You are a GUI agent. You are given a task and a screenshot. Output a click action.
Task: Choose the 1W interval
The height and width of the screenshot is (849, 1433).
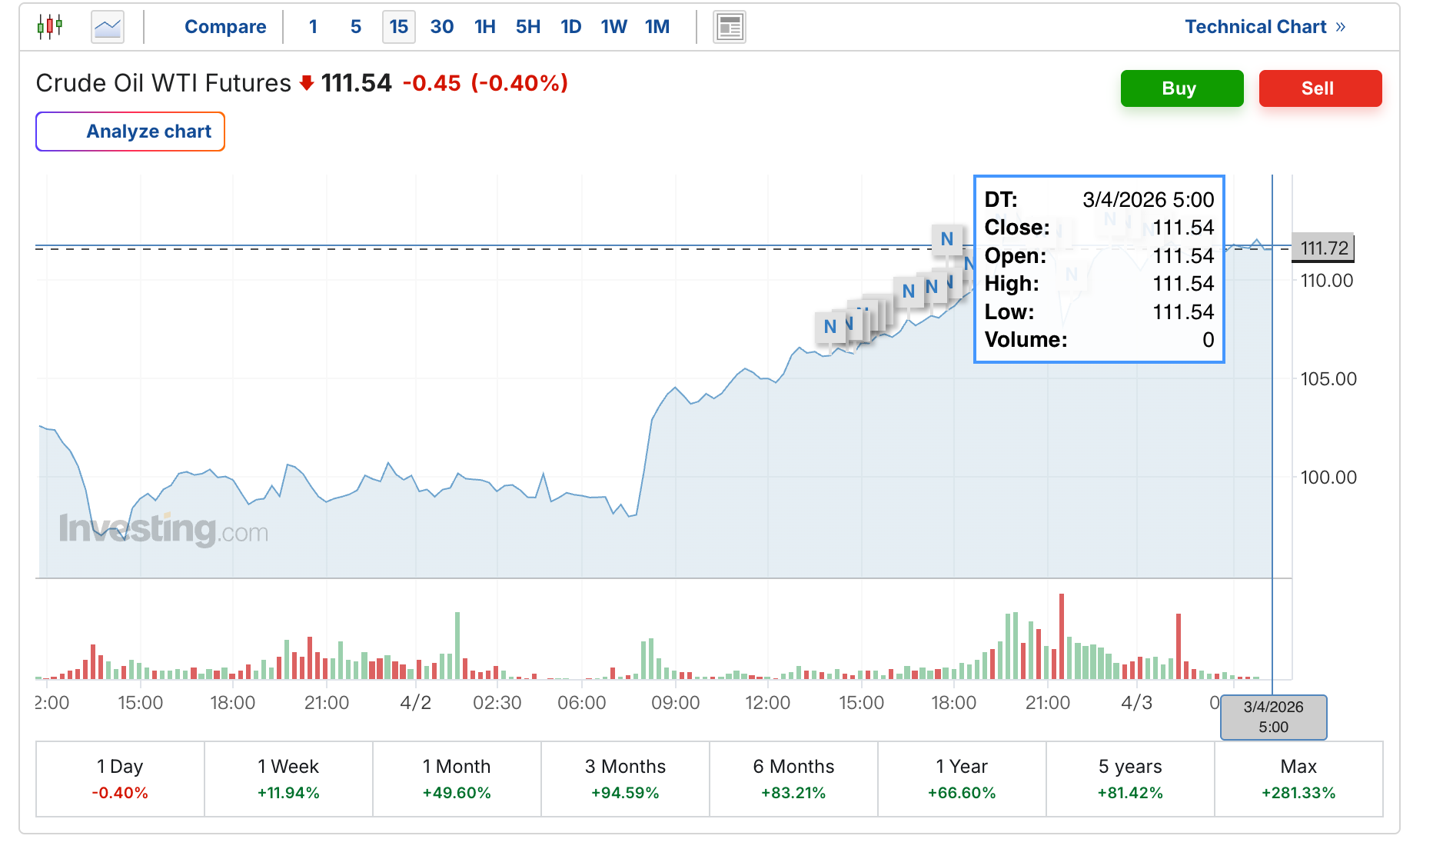tap(614, 27)
